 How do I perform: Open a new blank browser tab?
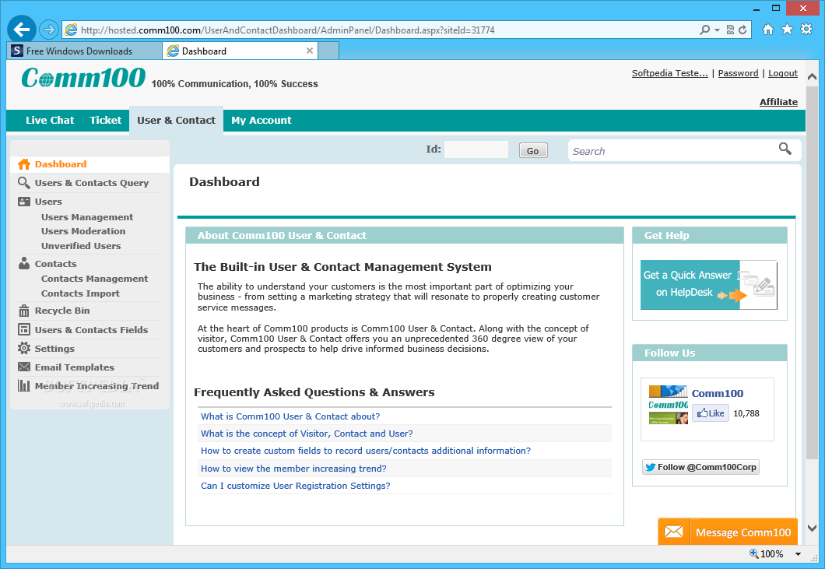coord(328,51)
